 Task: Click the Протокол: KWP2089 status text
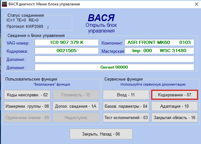click(x=25, y=27)
